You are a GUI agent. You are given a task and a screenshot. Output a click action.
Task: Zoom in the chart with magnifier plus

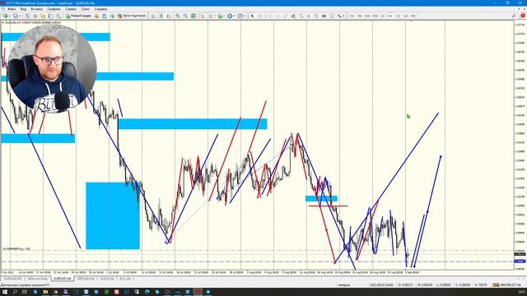(x=178, y=16)
